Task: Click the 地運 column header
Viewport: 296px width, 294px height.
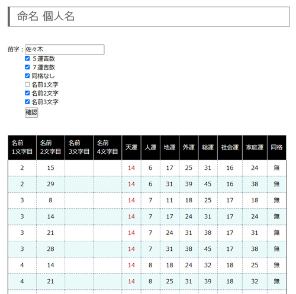Action: pos(170,147)
